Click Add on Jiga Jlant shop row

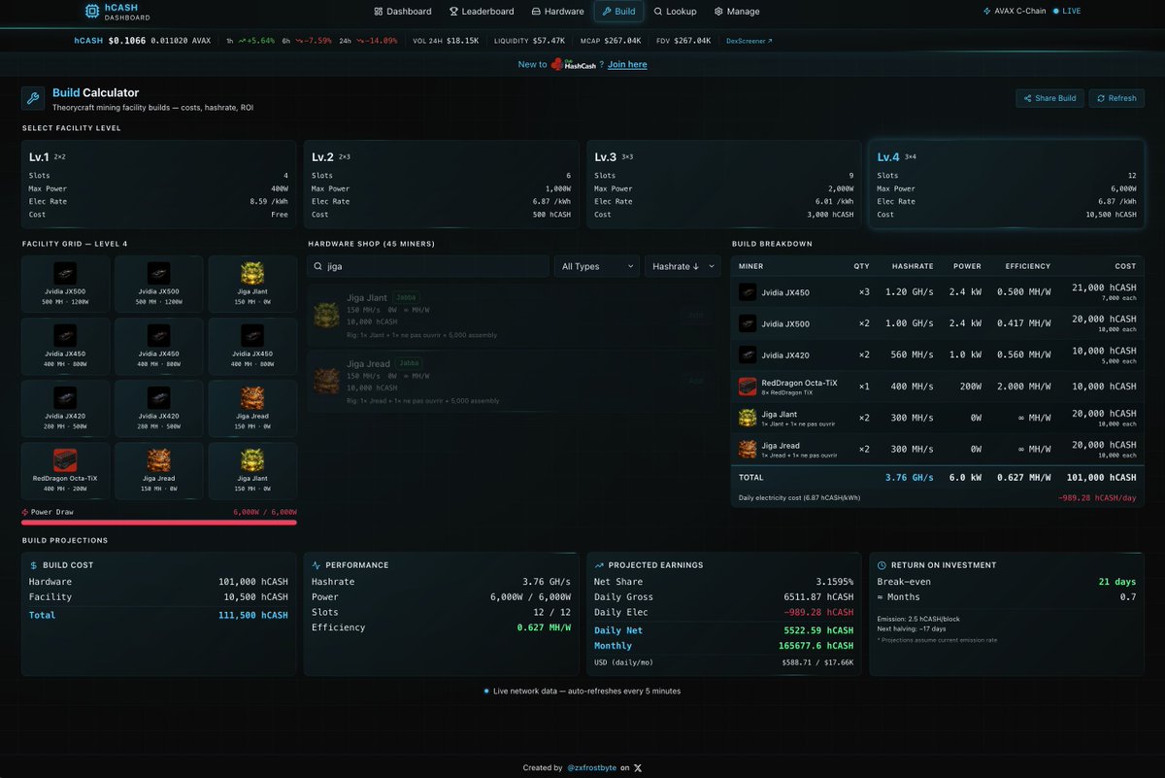(695, 315)
